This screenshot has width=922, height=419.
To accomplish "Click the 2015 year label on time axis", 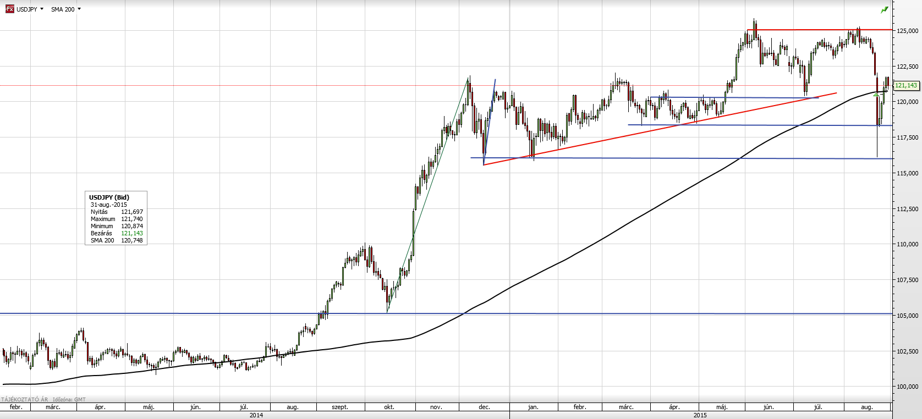I will (x=700, y=415).
